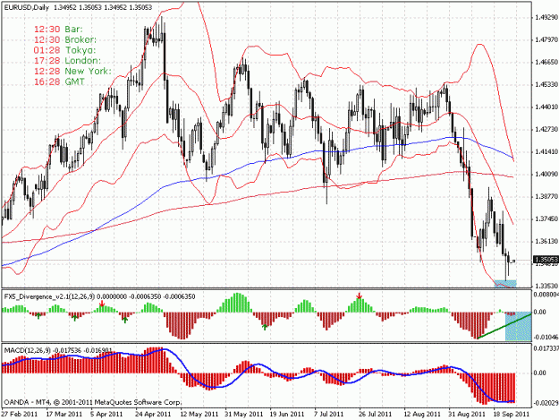Image resolution: width=559 pixels, height=420 pixels.
Task: Click the '31 May 2011' date label
Action: (x=244, y=414)
